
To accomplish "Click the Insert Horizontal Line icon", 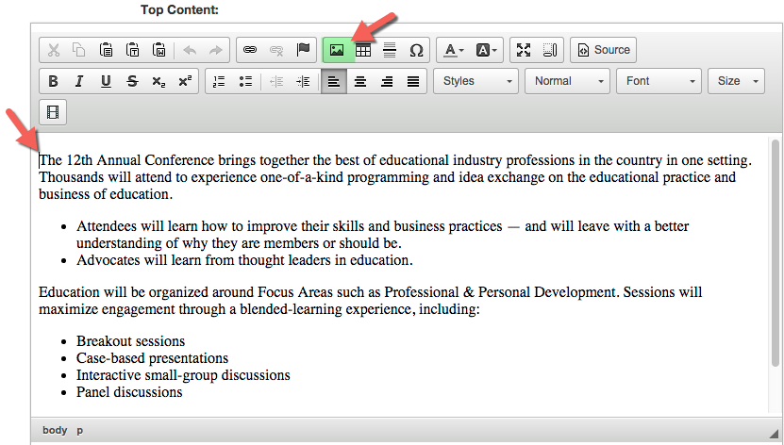I will coord(390,50).
